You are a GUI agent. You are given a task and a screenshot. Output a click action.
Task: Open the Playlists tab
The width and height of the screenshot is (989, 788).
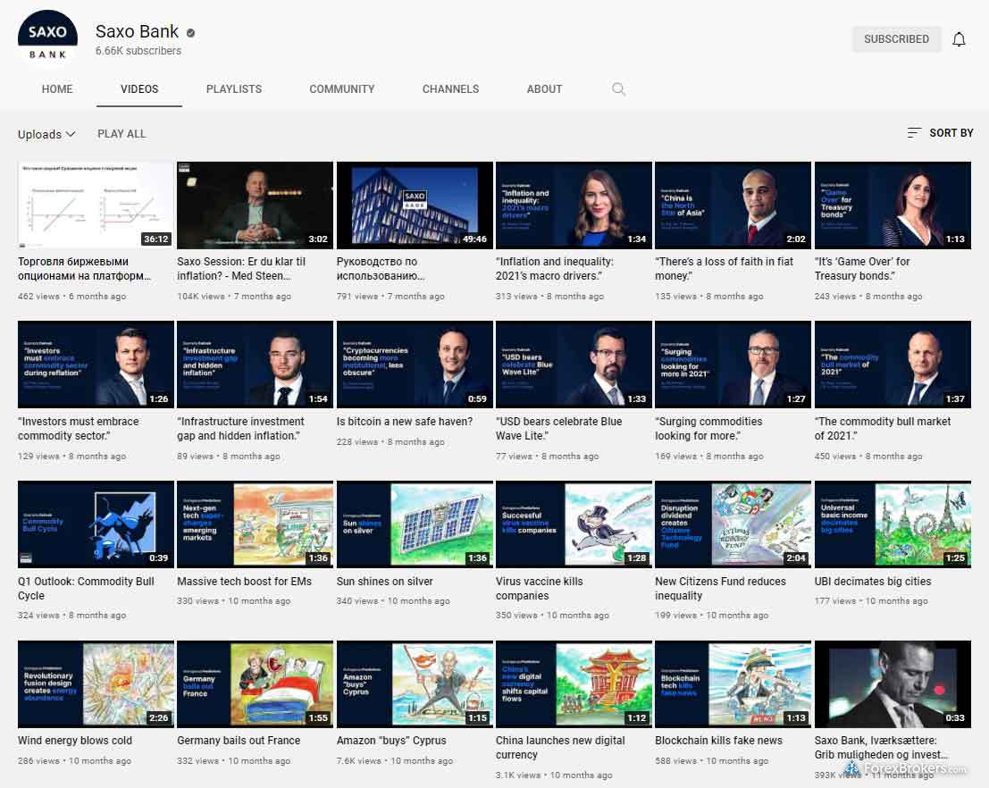pos(234,89)
